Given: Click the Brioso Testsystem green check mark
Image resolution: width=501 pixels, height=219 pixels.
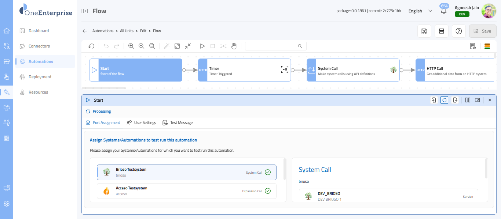Looking at the screenshot, I should (268, 172).
